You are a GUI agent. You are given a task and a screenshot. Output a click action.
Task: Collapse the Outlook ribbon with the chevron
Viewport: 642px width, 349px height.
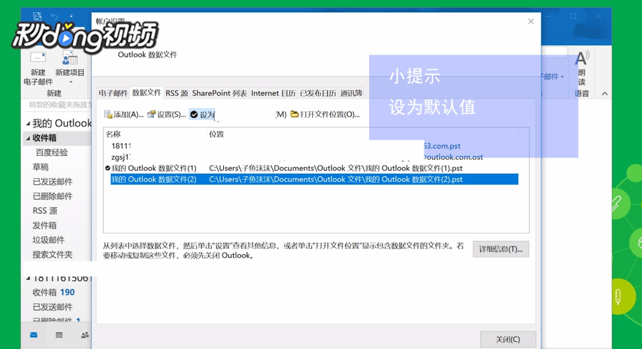tap(604, 94)
